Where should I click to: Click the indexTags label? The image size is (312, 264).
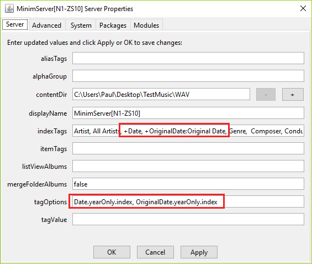click(52, 131)
